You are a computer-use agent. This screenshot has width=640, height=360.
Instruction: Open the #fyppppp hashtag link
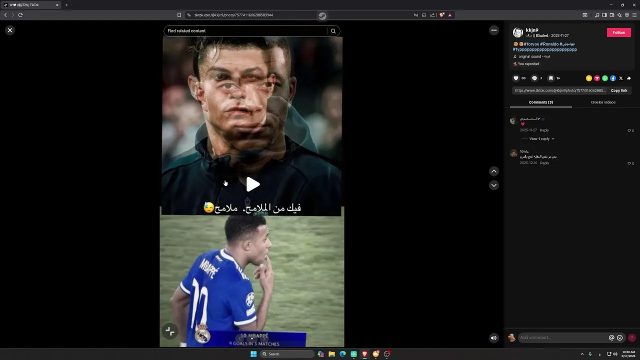click(x=545, y=49)
